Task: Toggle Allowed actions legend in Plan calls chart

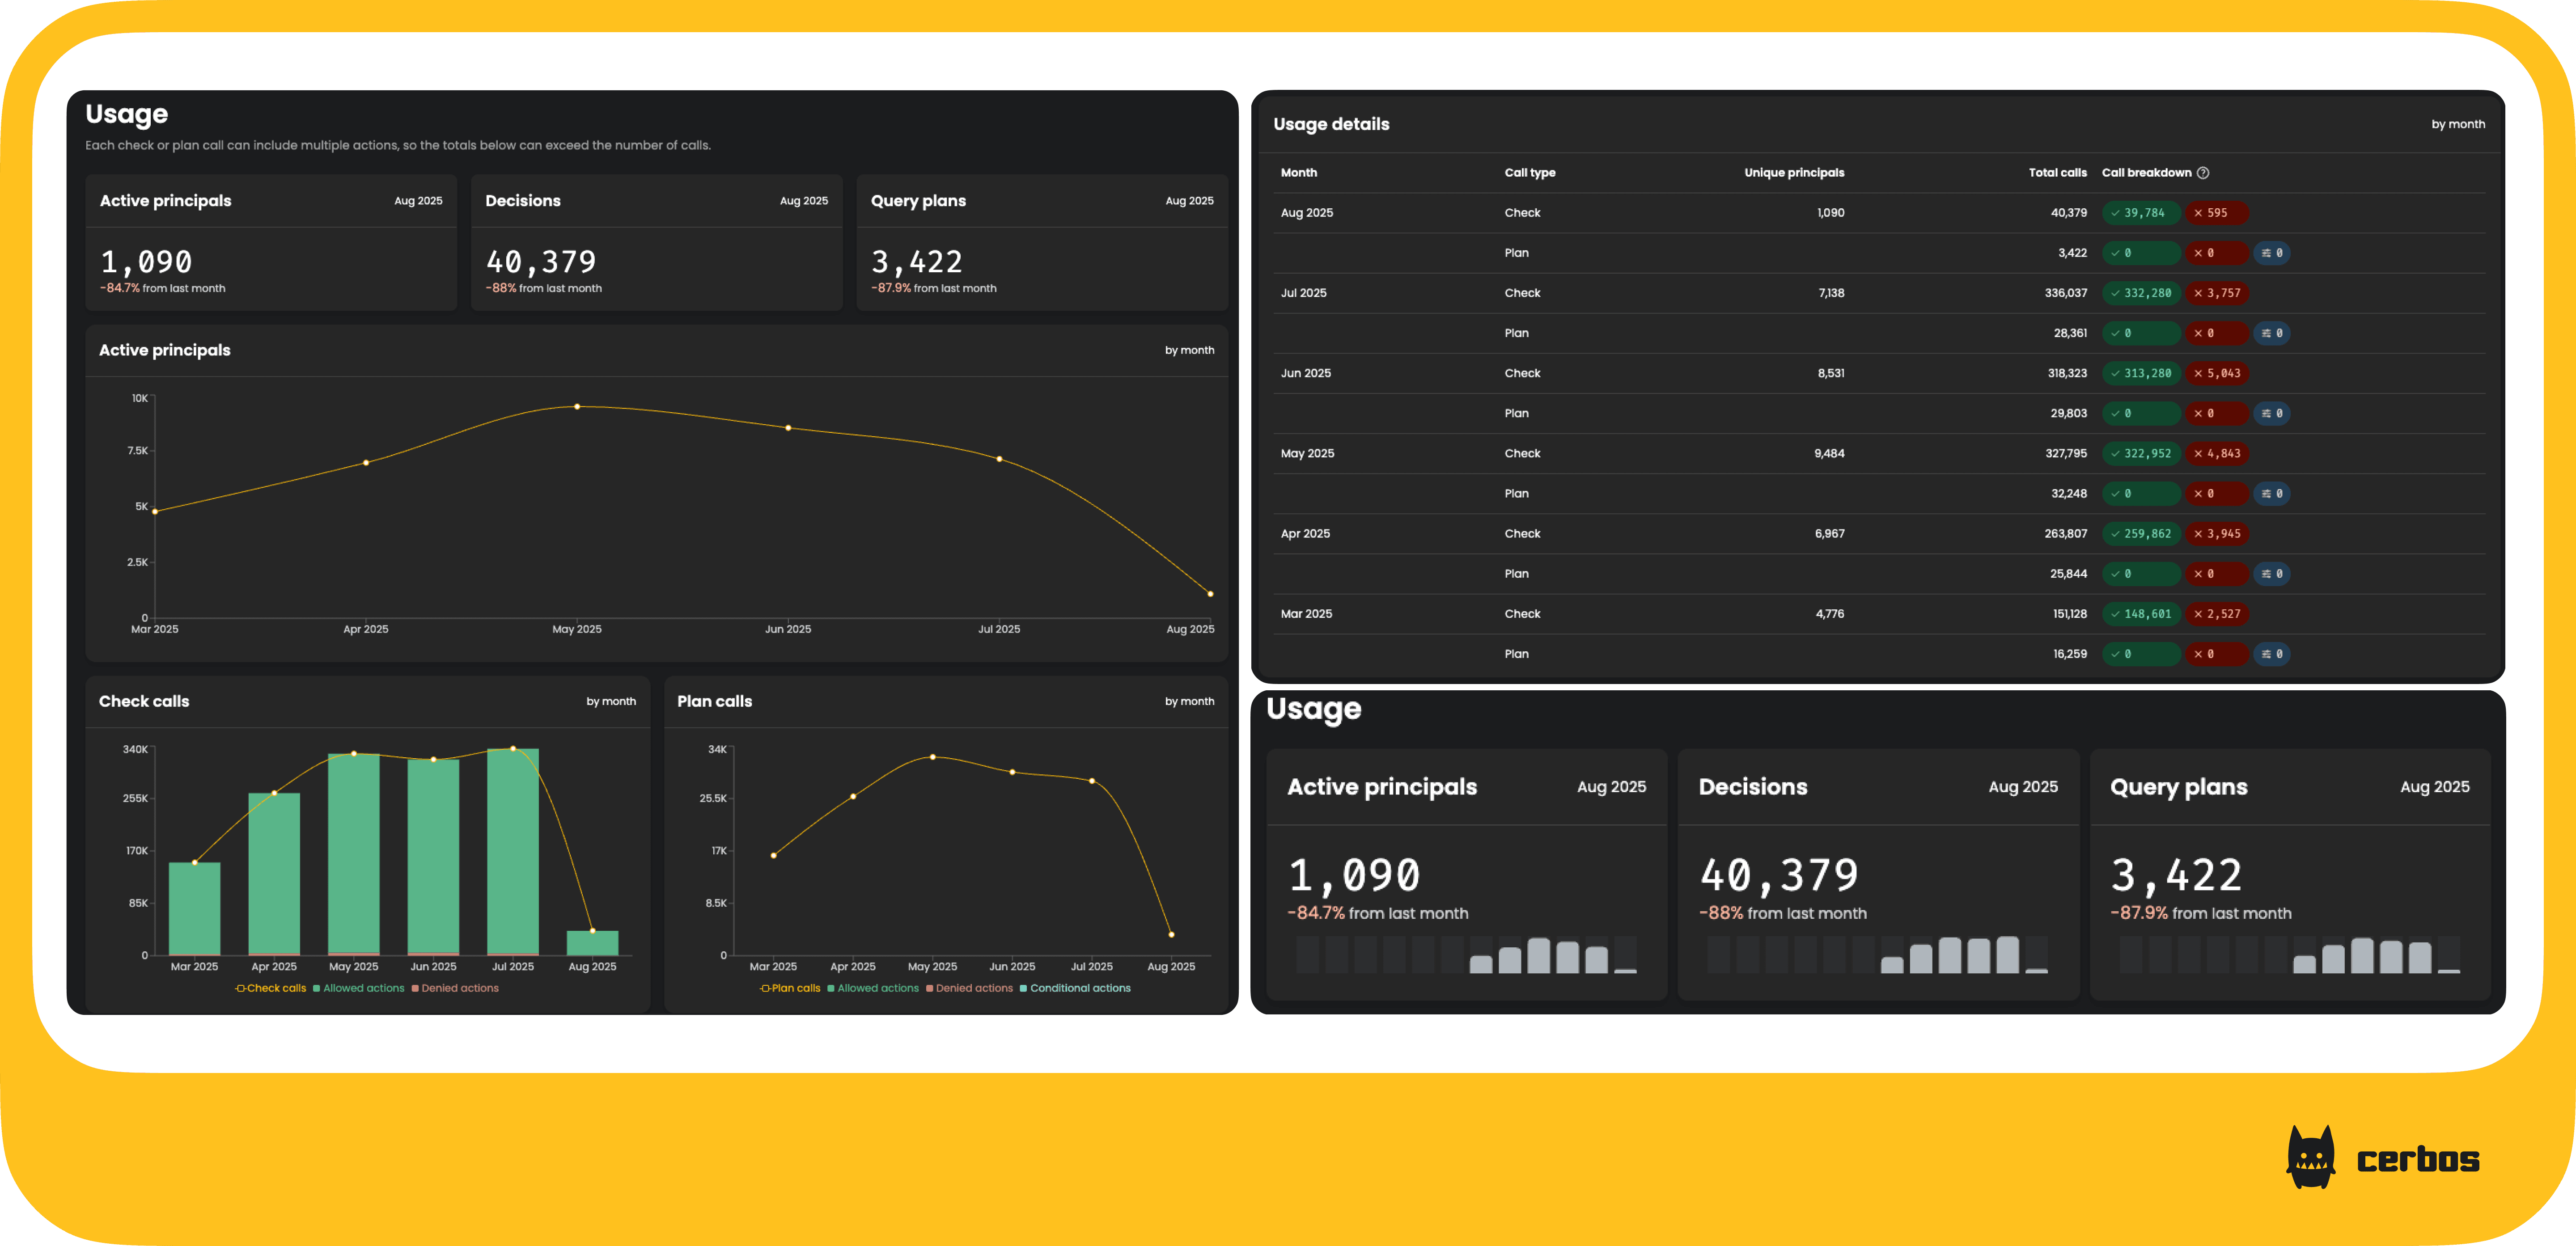Action: (873, 988)
